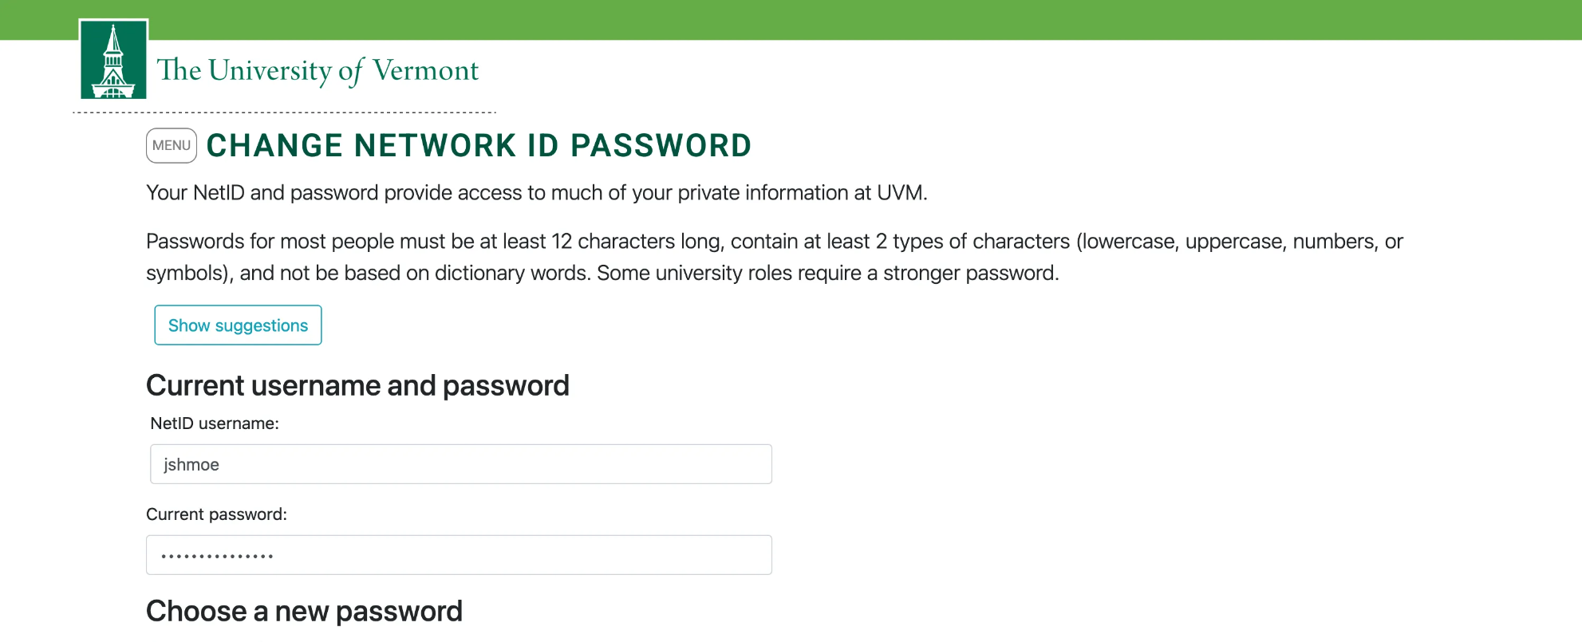The image size is (1582, 642).
Task: Click the "NetID username:" label
Action: (x=215, y=423)
